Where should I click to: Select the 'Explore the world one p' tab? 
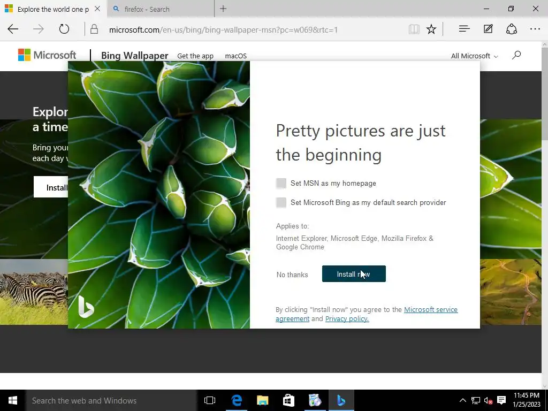52,9
